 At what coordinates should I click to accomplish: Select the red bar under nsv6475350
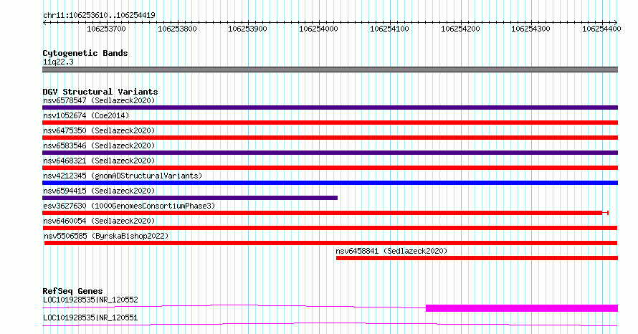point(330,138)
